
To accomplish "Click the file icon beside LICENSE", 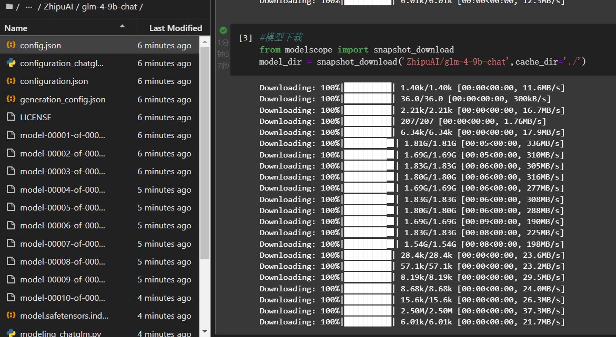I will (x=11, y=117).
